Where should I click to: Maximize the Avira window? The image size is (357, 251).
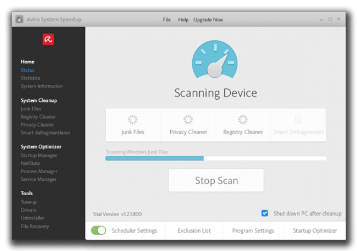click(330, 19)
